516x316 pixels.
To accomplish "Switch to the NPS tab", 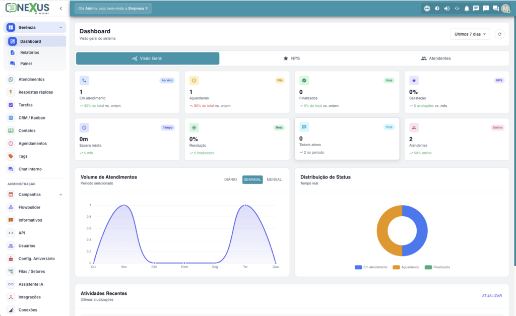I will point(292,58).
